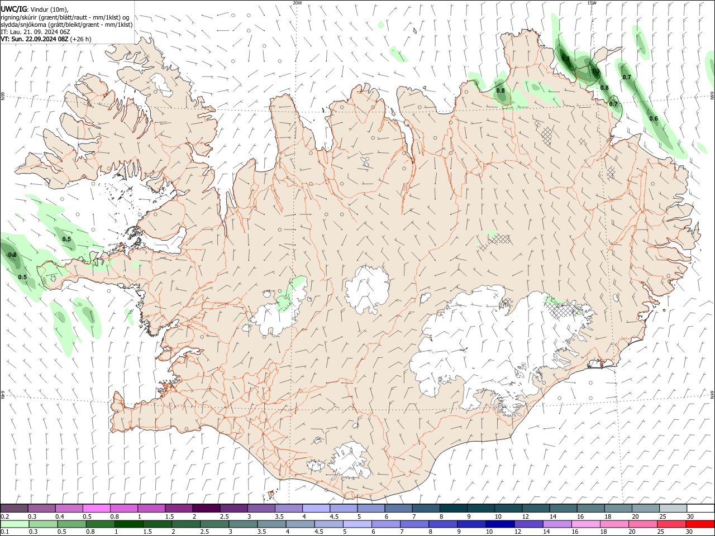The height and width of the screenshot is (536, 715).
Task: Select pink rain swatch between 18 and 20
Action: click(x=614, y=524)
